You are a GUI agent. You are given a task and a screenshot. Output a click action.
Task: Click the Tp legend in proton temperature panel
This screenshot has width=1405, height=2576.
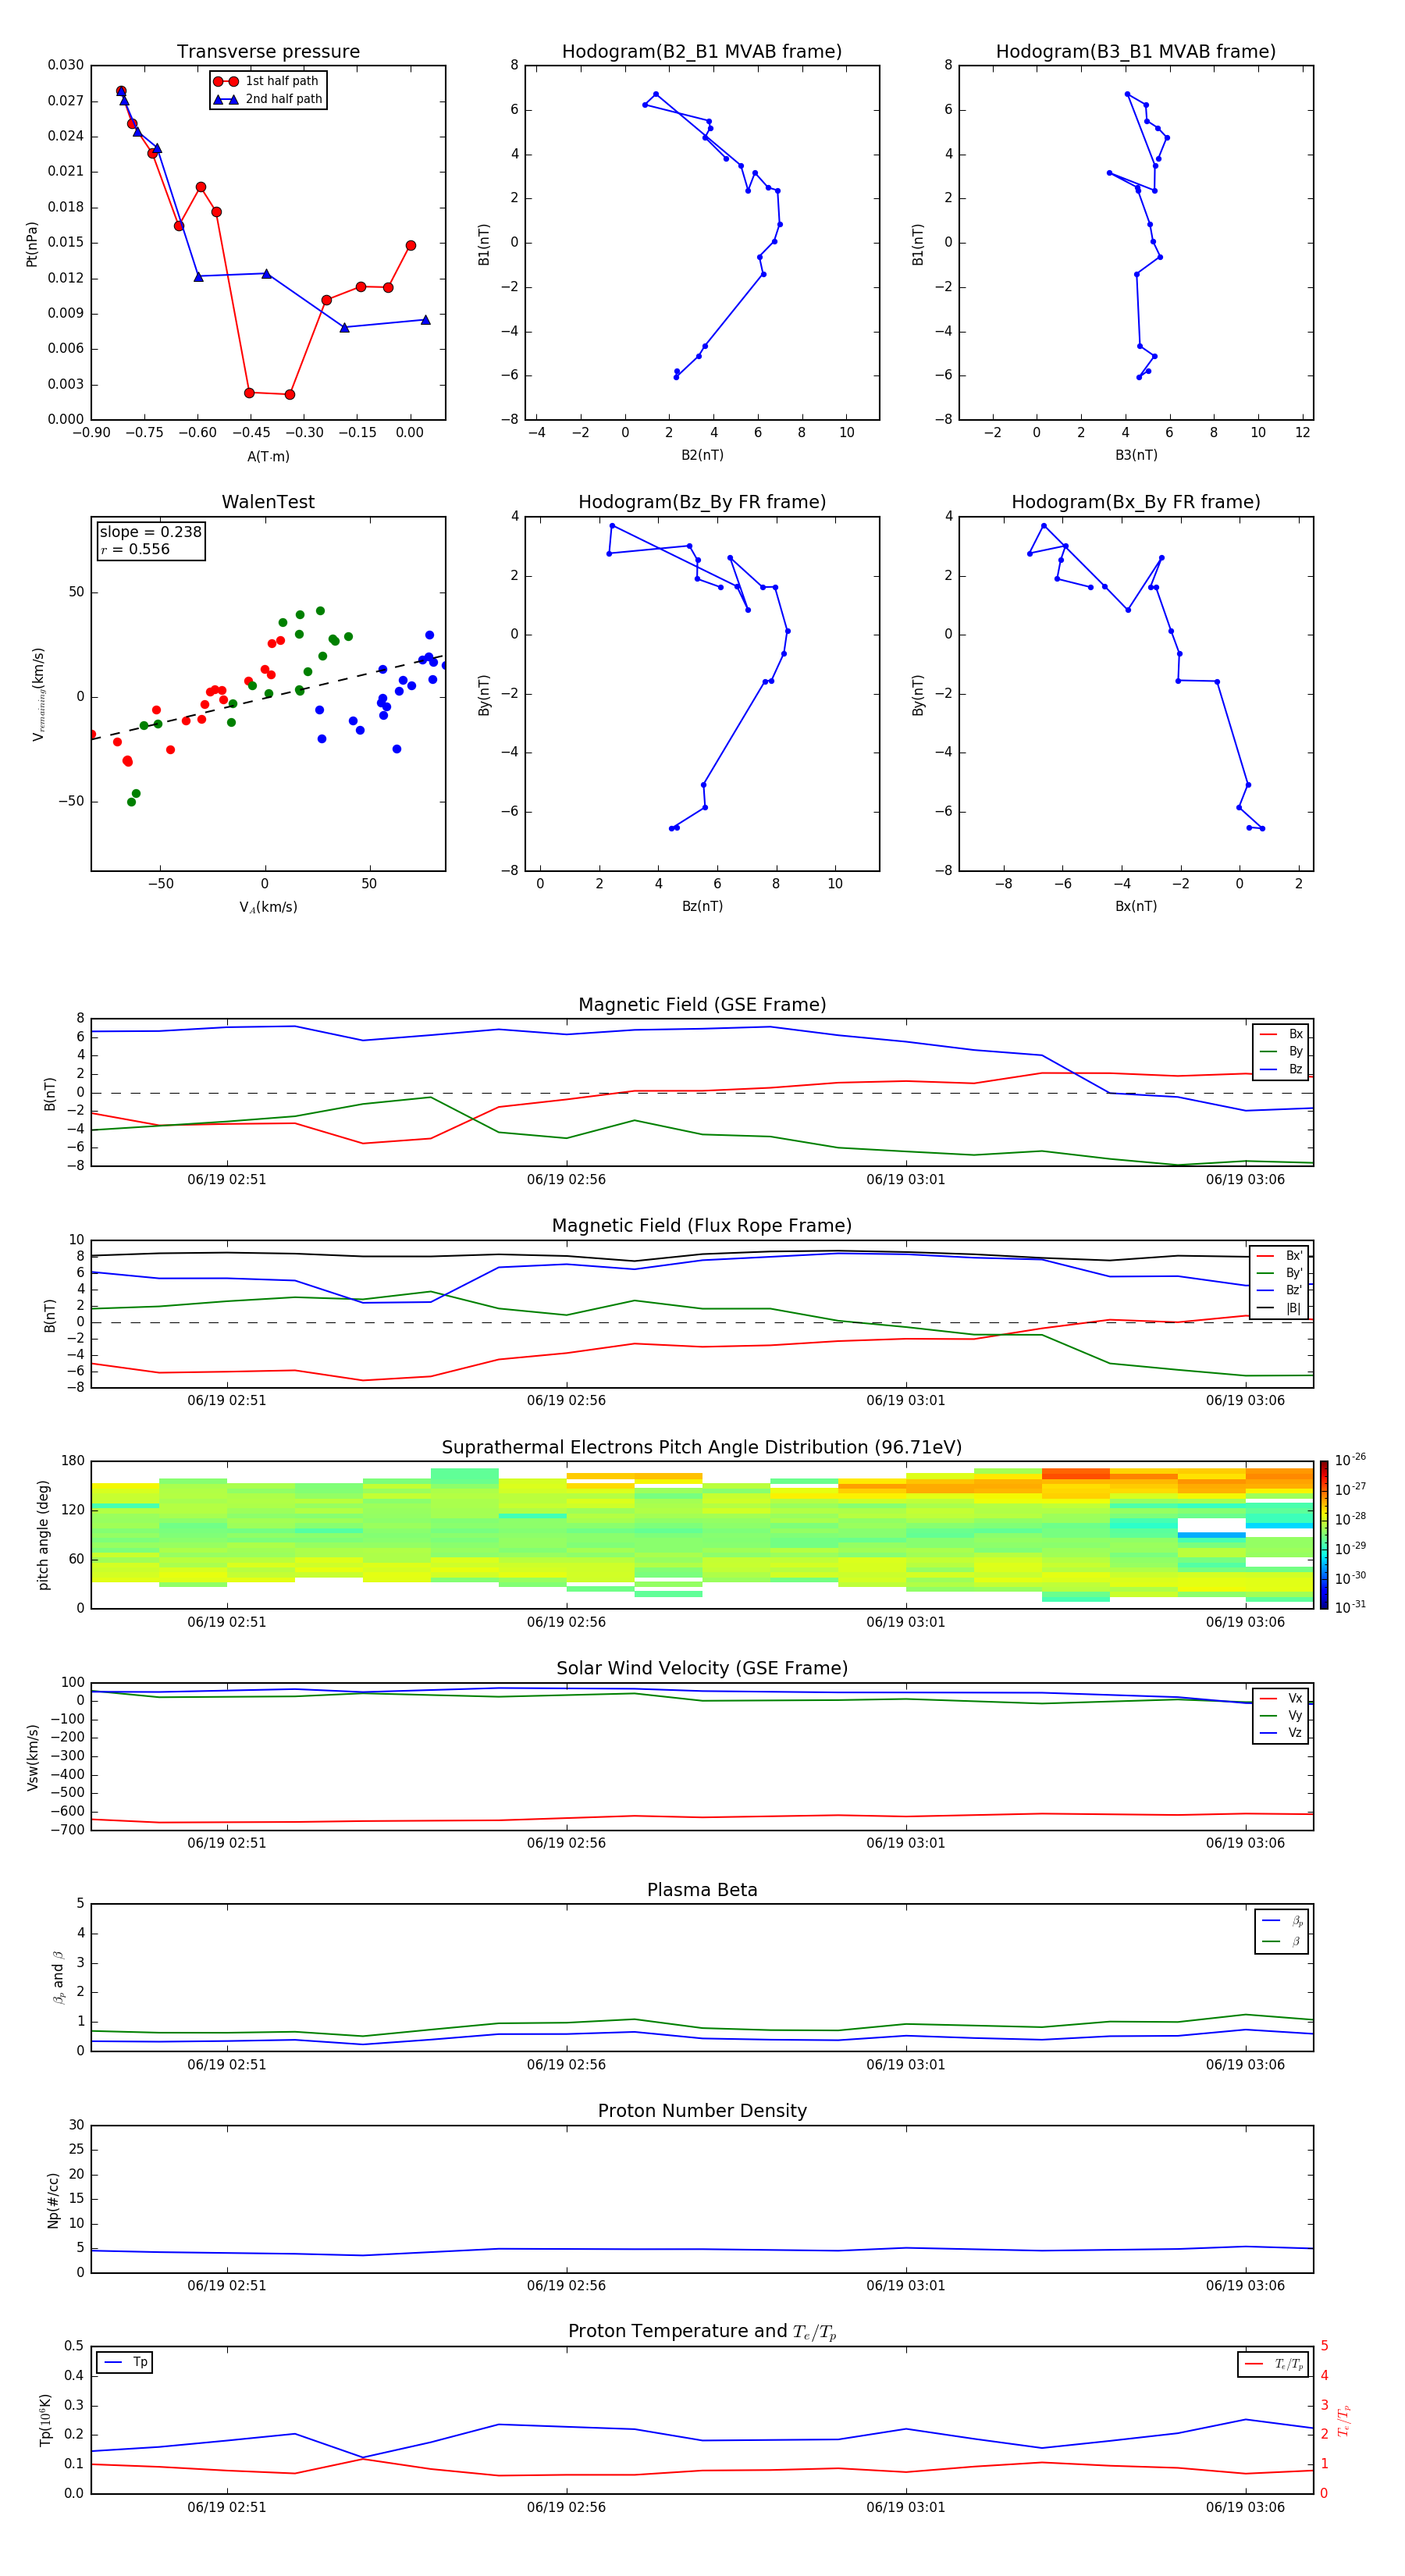(x=124, y=2362)
